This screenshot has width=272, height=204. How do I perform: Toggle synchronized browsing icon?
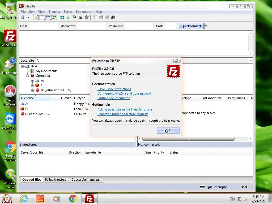click(107, 17)
